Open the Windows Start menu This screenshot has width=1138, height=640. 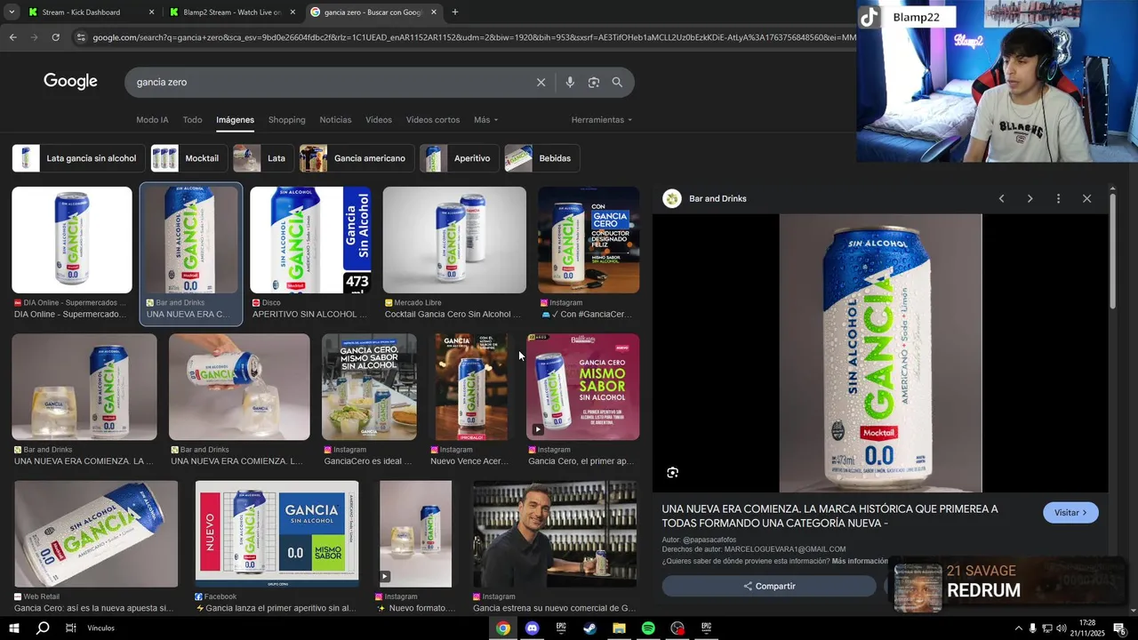14,628
